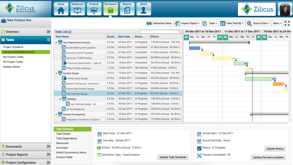Click the Functional Specification milestone icon
Viewport: 293px width, 165px height.
64,63
